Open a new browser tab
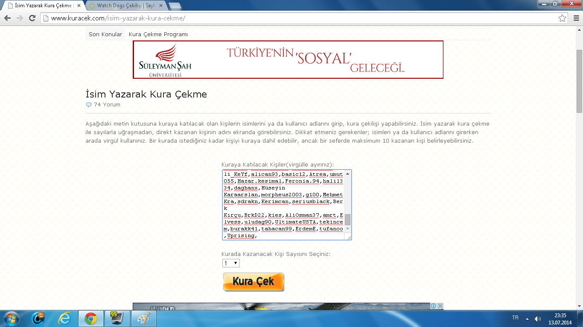 (175, 6)
